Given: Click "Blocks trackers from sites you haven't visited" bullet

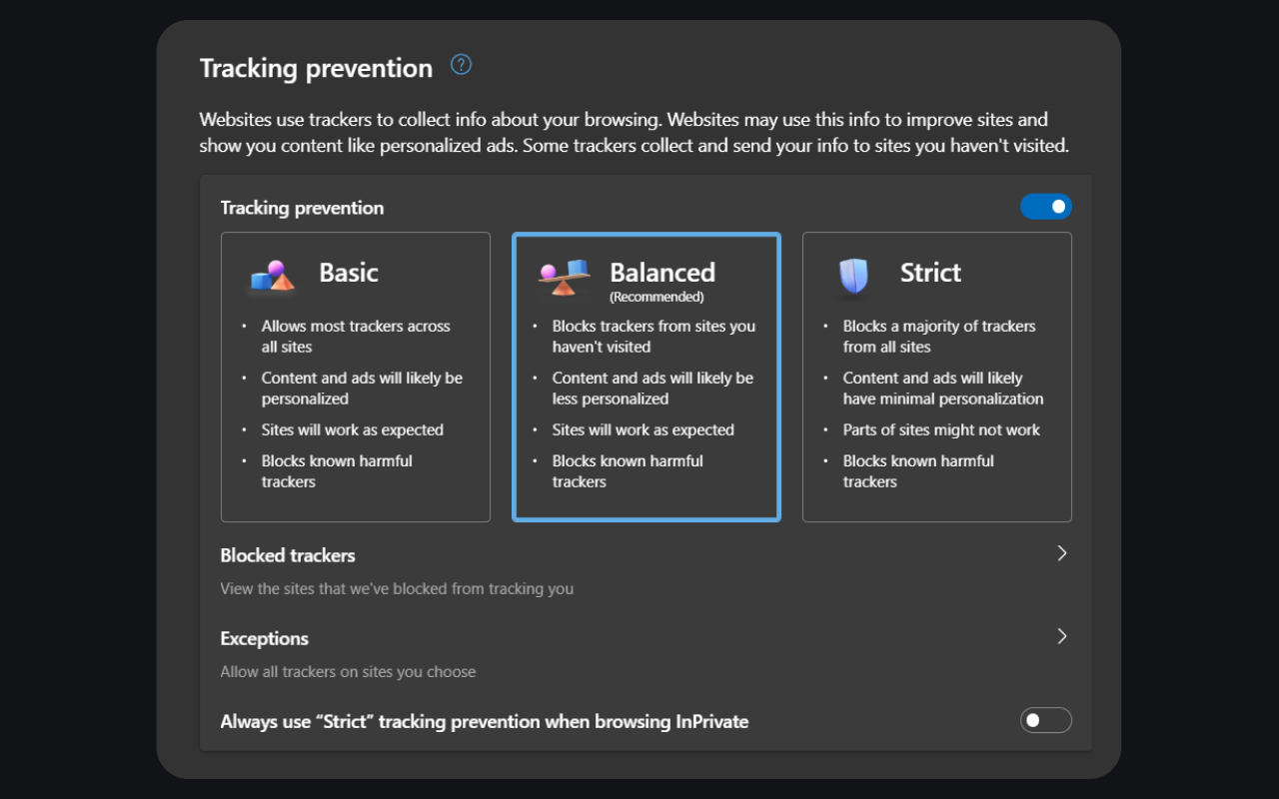Looking at the screenshot, I should coord(654,336).
